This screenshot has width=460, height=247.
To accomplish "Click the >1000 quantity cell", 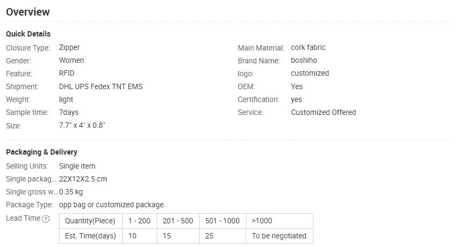I will [x=280, y=221].
